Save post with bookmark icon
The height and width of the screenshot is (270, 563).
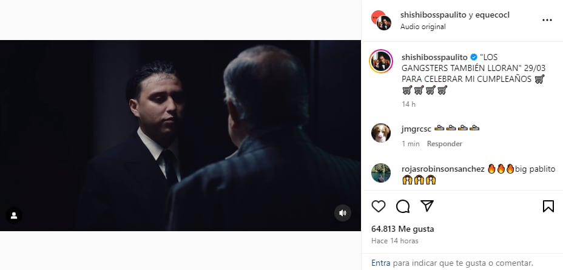(x=548, y=206)
